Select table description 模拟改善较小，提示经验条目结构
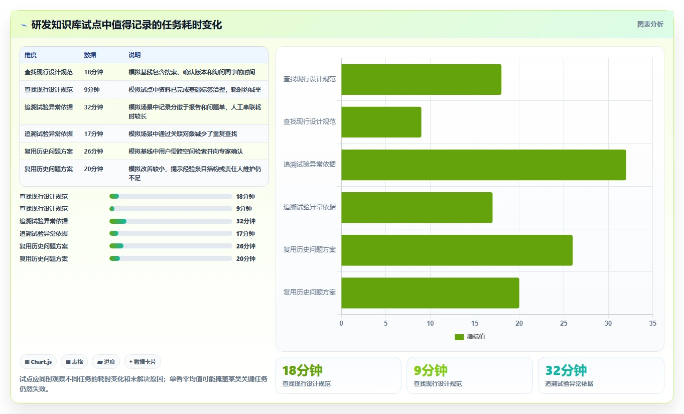 click(195, 173)
